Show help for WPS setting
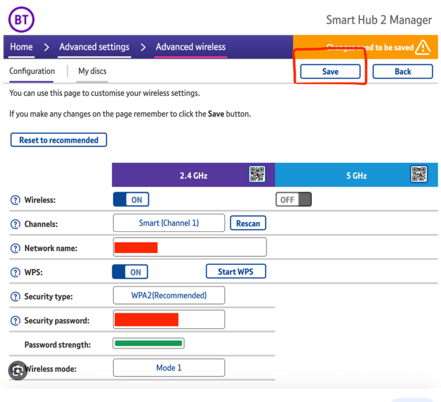 (15, 273)
